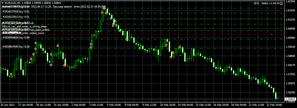Click time axis label 16 Feb 20:00

tap(221, 105)
